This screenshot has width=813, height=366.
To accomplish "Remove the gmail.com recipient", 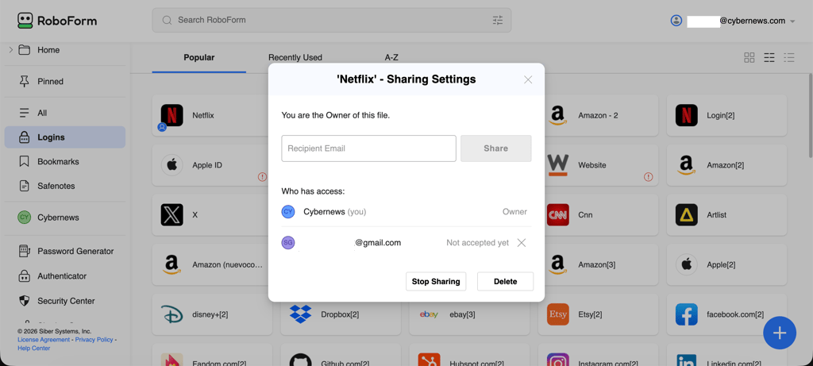I will tap(522, 243).
